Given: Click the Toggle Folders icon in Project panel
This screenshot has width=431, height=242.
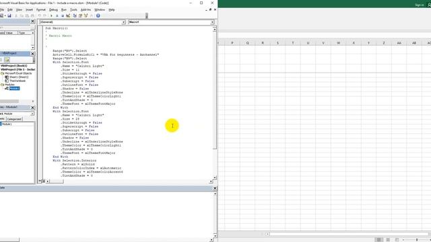Looking at the screenshot, I should coord(7,60).
